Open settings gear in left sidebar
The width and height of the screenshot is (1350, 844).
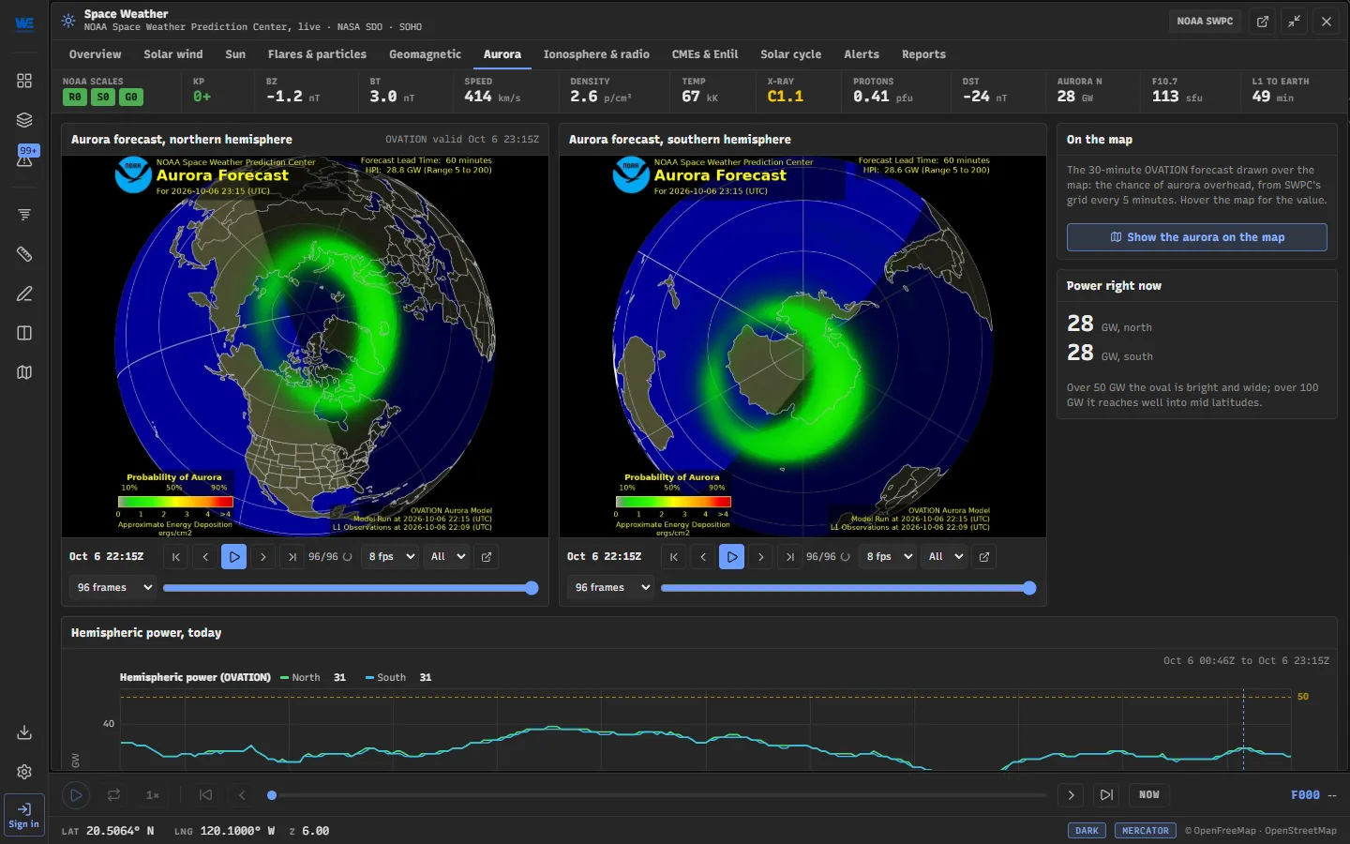pyautogui.click(x=24, y=772)
